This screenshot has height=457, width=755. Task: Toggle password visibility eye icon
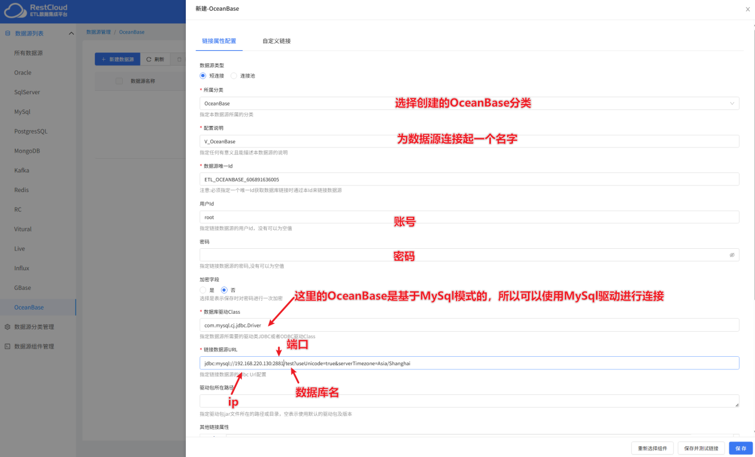[732, 255]
